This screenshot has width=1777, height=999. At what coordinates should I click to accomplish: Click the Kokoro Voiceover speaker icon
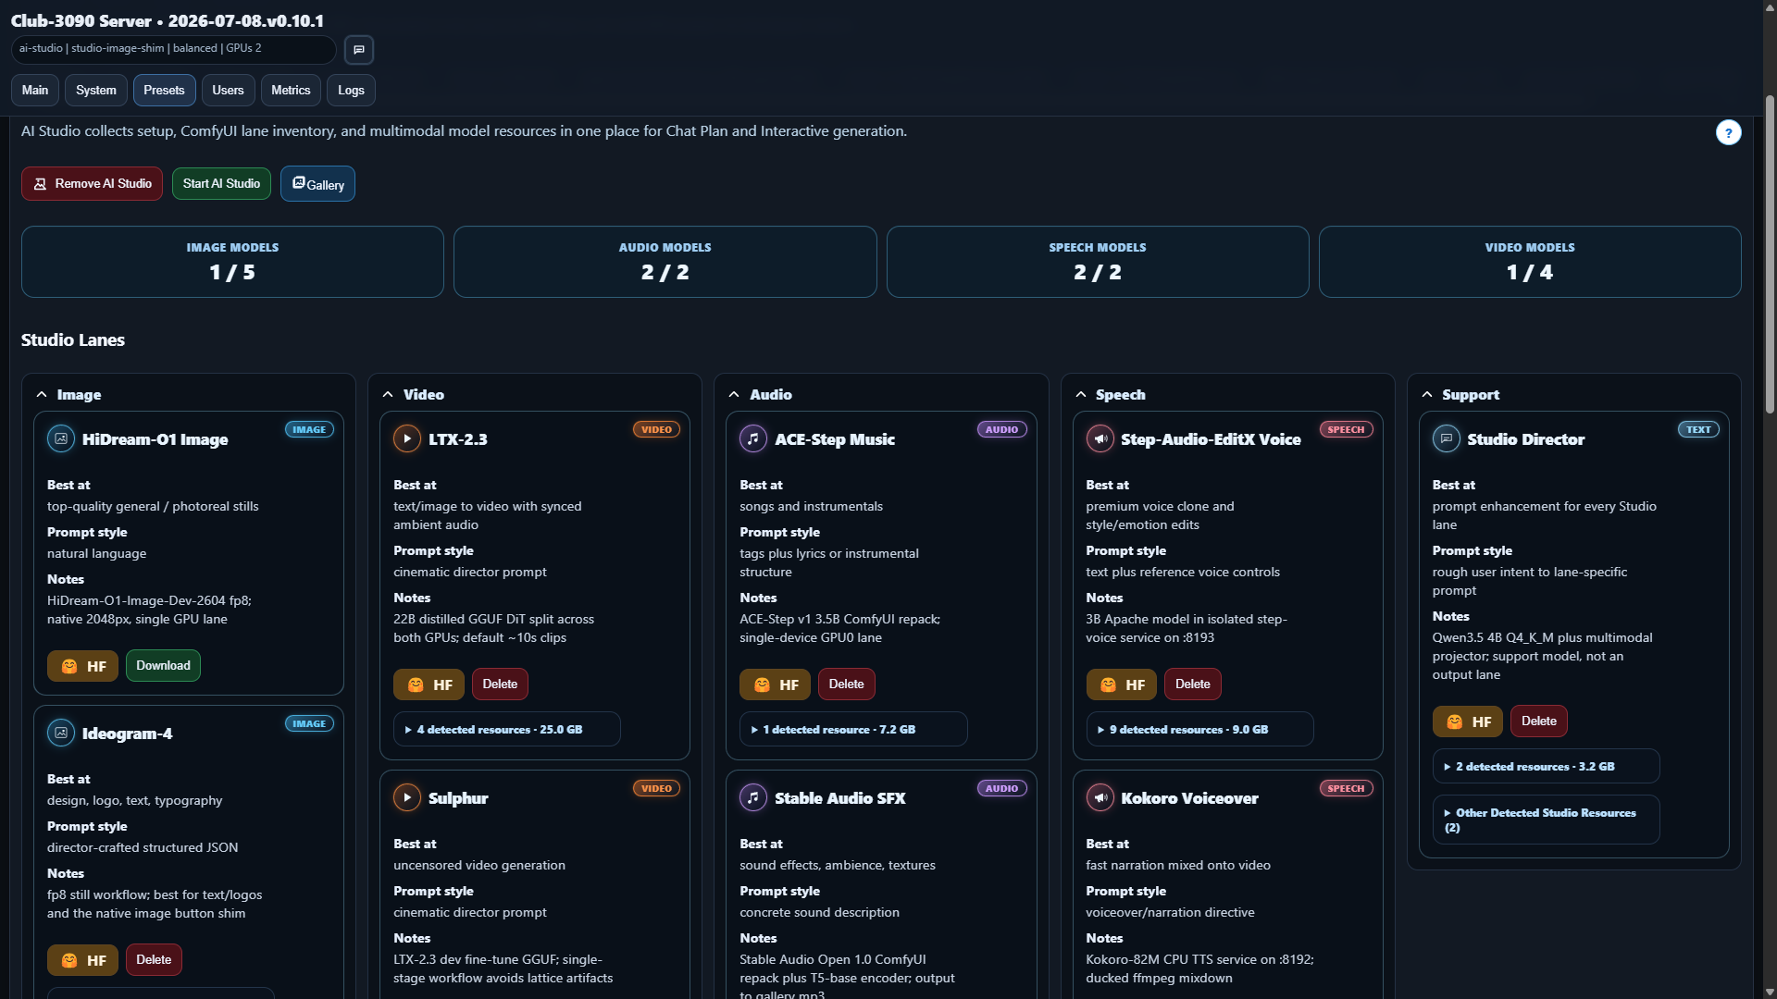[1100, 797]
